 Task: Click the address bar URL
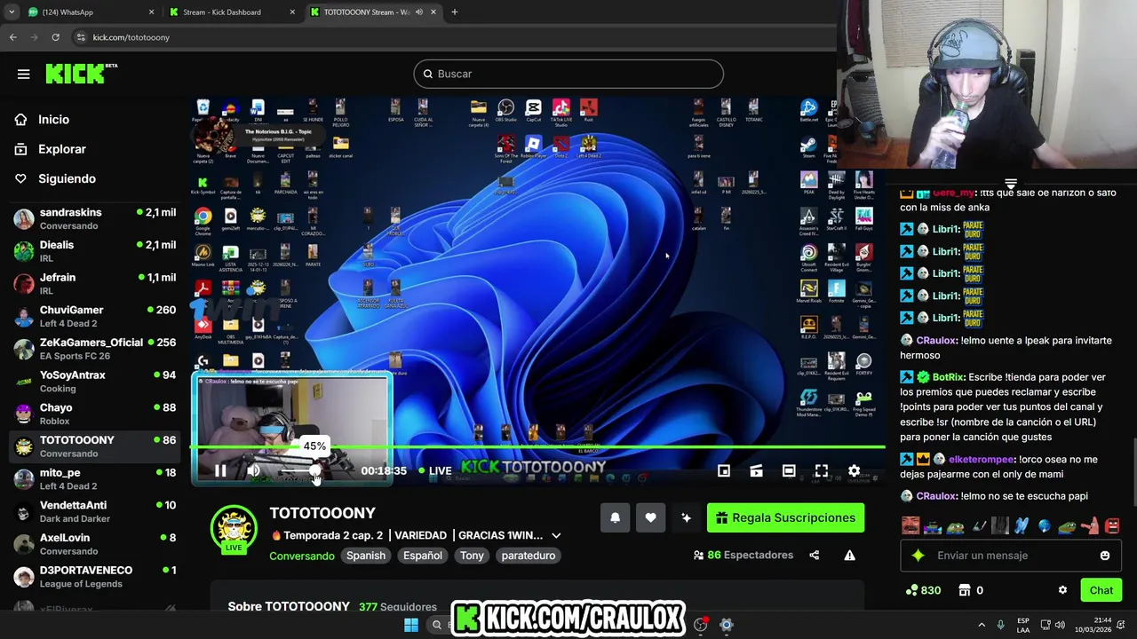click(131, 37)
